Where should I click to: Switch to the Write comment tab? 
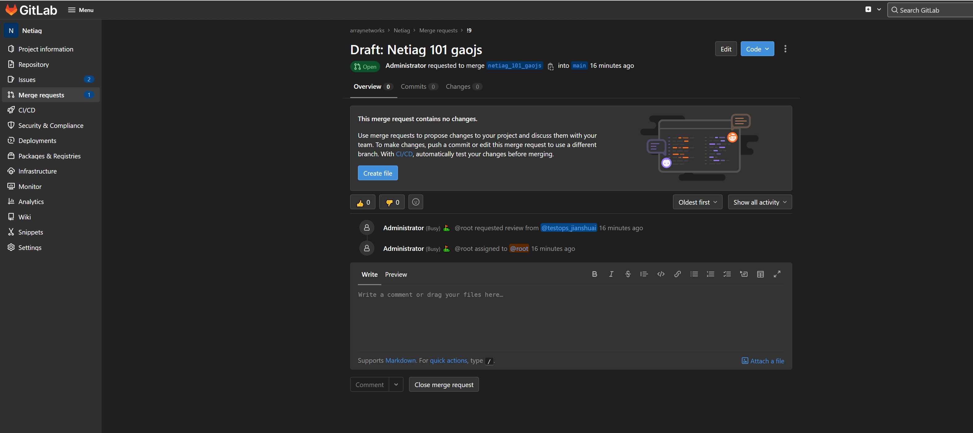click(369, 274)
